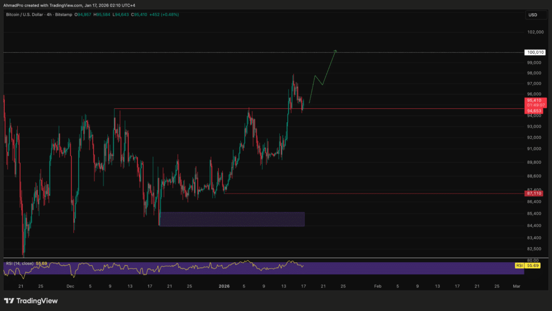Toggle the USD currency button on the price scale
This screenshot has width=552, height=311.
tap(535, 15)
